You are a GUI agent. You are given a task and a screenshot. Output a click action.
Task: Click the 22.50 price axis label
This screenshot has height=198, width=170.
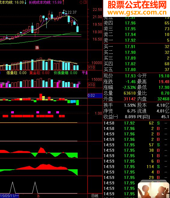pos(97,10)
